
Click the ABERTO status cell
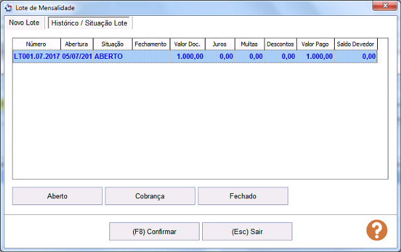click(x=113, y=56)
